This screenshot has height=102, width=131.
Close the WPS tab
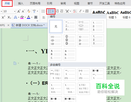[x=8, y=25]
